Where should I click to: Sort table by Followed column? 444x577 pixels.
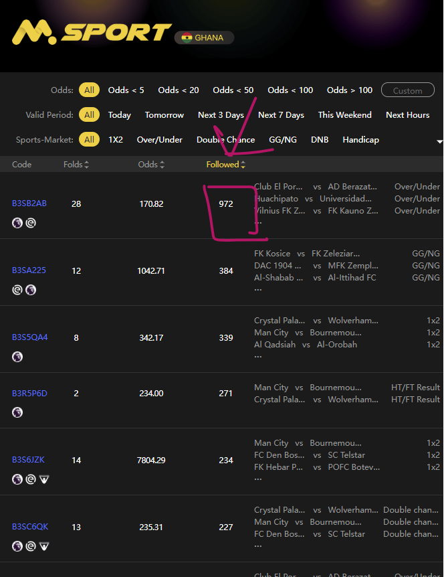pos(225,165)
